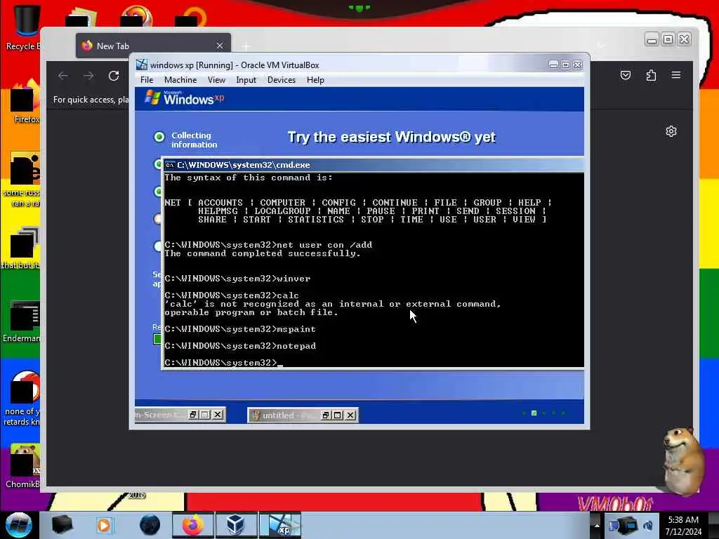Open VirtualBox Devices menu
The height and width of the screenshot is (539, 719).
coord(281,80)
